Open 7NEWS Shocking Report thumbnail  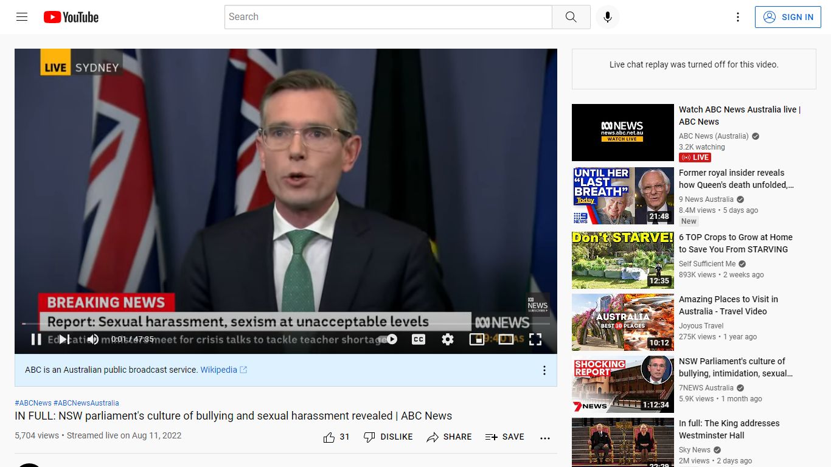click(623, 384)
